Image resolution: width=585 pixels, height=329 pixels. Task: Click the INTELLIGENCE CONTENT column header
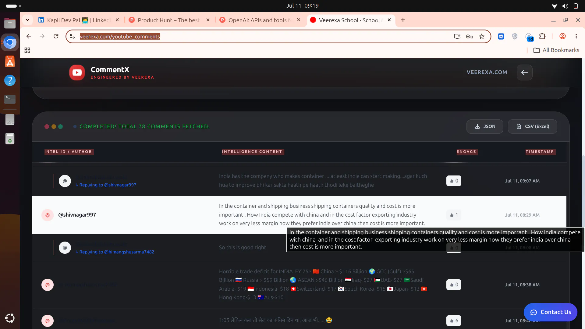pyautogui.click(x=253, y=152)
